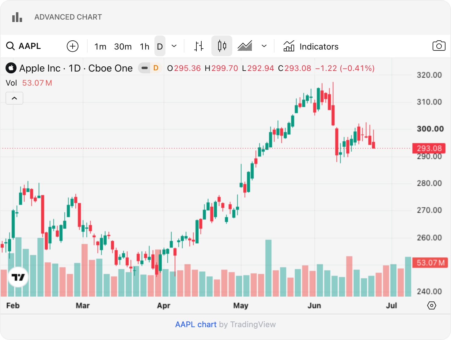This screenshot has width=451, height=340.
Task: Switch to candlestick chart style
Action: click(222, 46)
